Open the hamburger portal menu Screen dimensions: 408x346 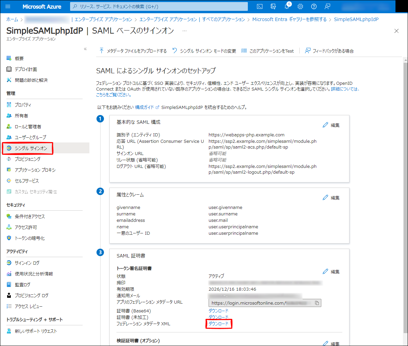(x=8, y=6)
